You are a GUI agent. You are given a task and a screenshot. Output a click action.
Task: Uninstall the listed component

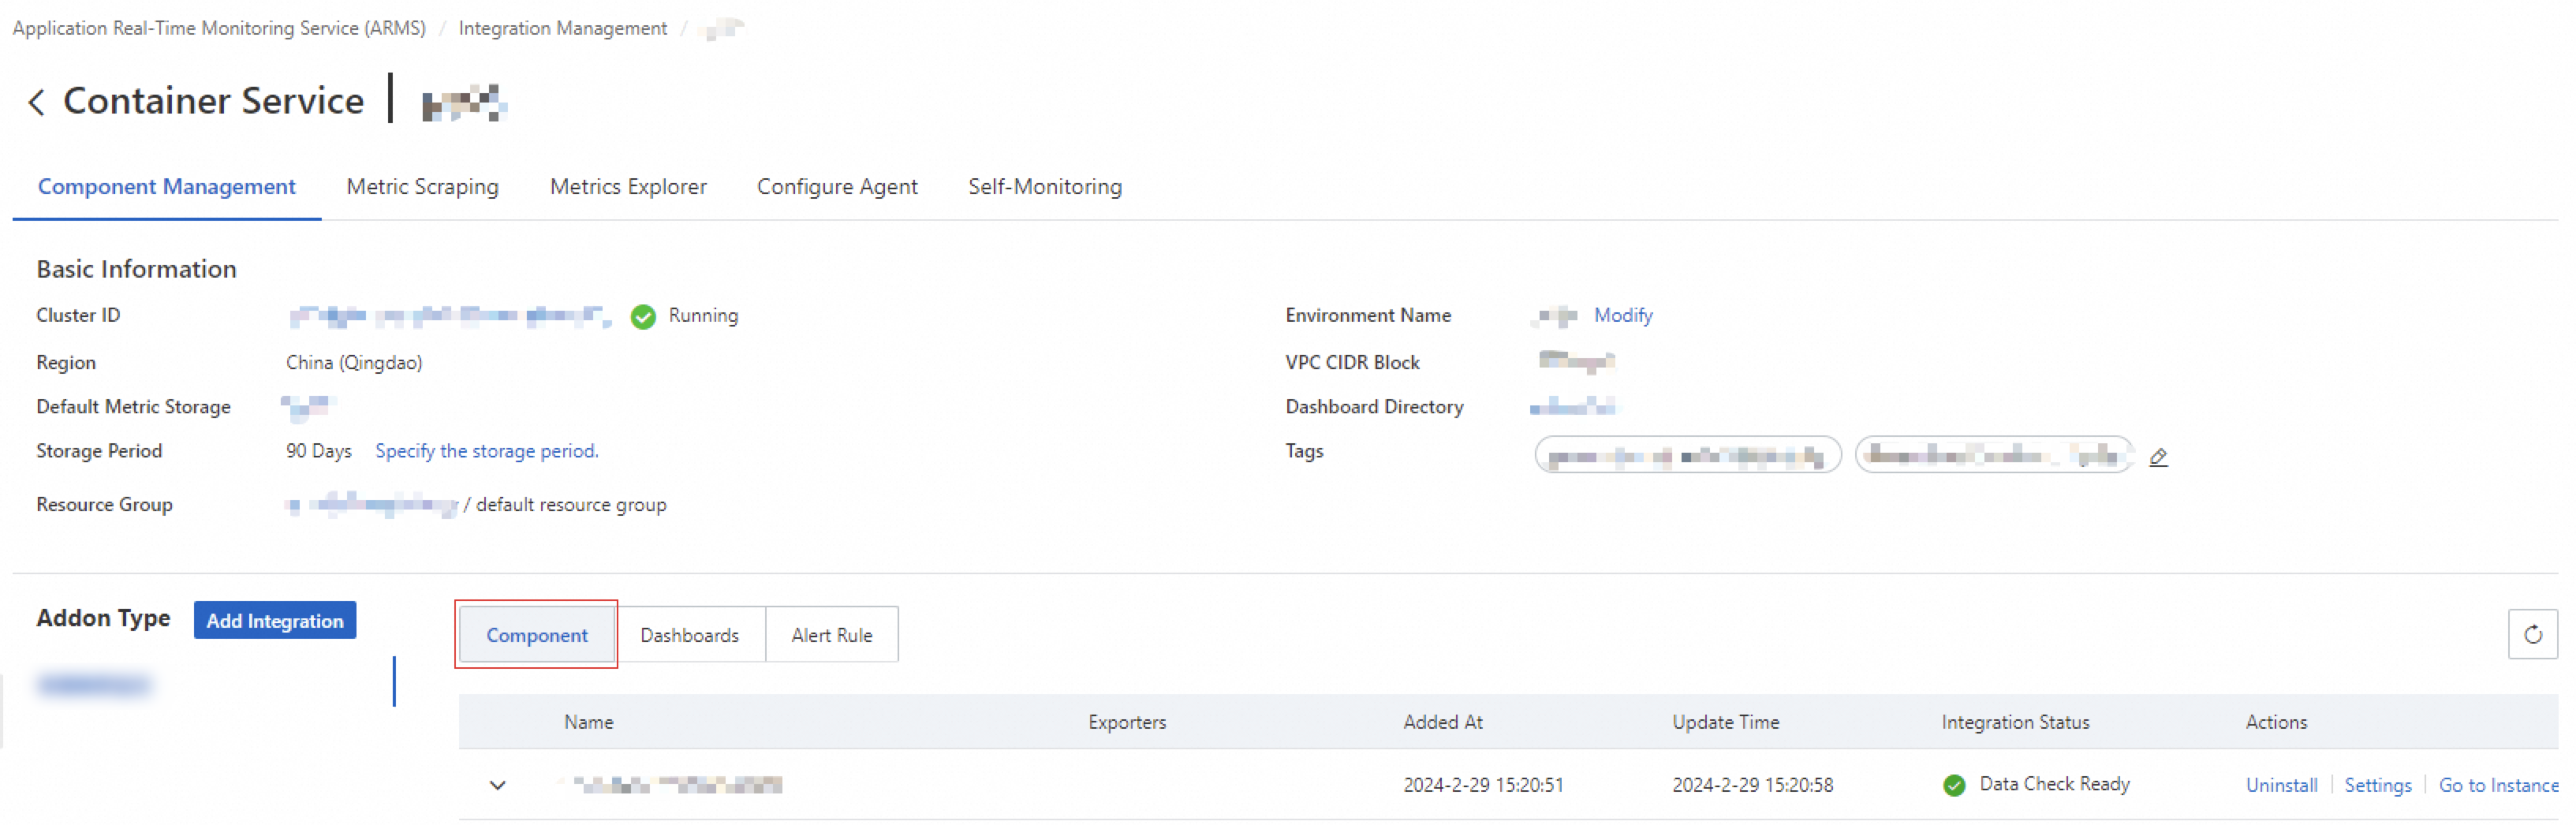pyautogui.click(x=2281, y=785)
